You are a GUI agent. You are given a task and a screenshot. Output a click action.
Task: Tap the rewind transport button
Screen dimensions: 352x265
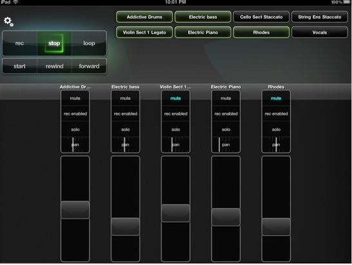tap(54, 66)
